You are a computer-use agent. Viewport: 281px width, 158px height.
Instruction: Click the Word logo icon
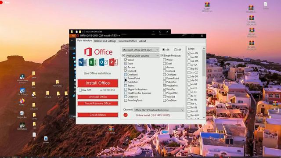(x=83, y=62)
